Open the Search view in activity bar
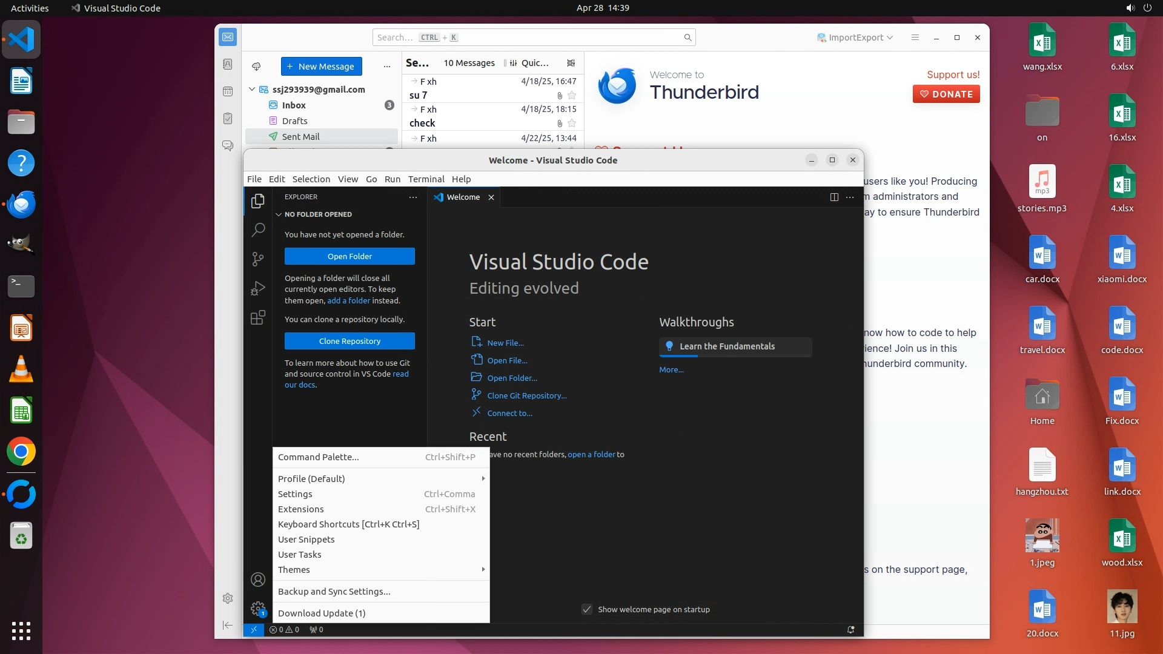Viewport: 1163px width, 654px height. pyautogui.click(x=258, y=230)
